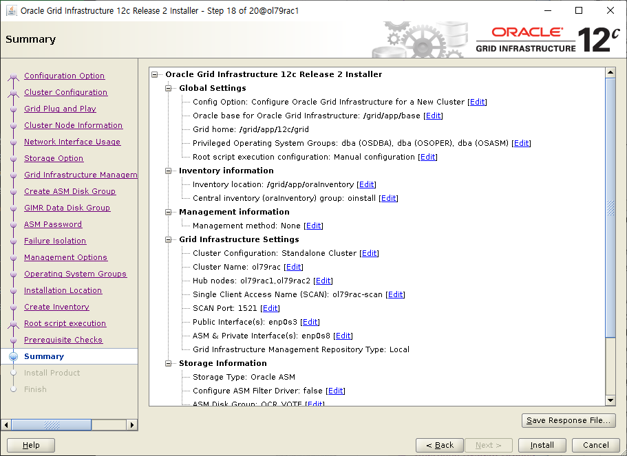Click the step list scroll left arrow
This screenshot has width=627, height=456.
[6, 425]
